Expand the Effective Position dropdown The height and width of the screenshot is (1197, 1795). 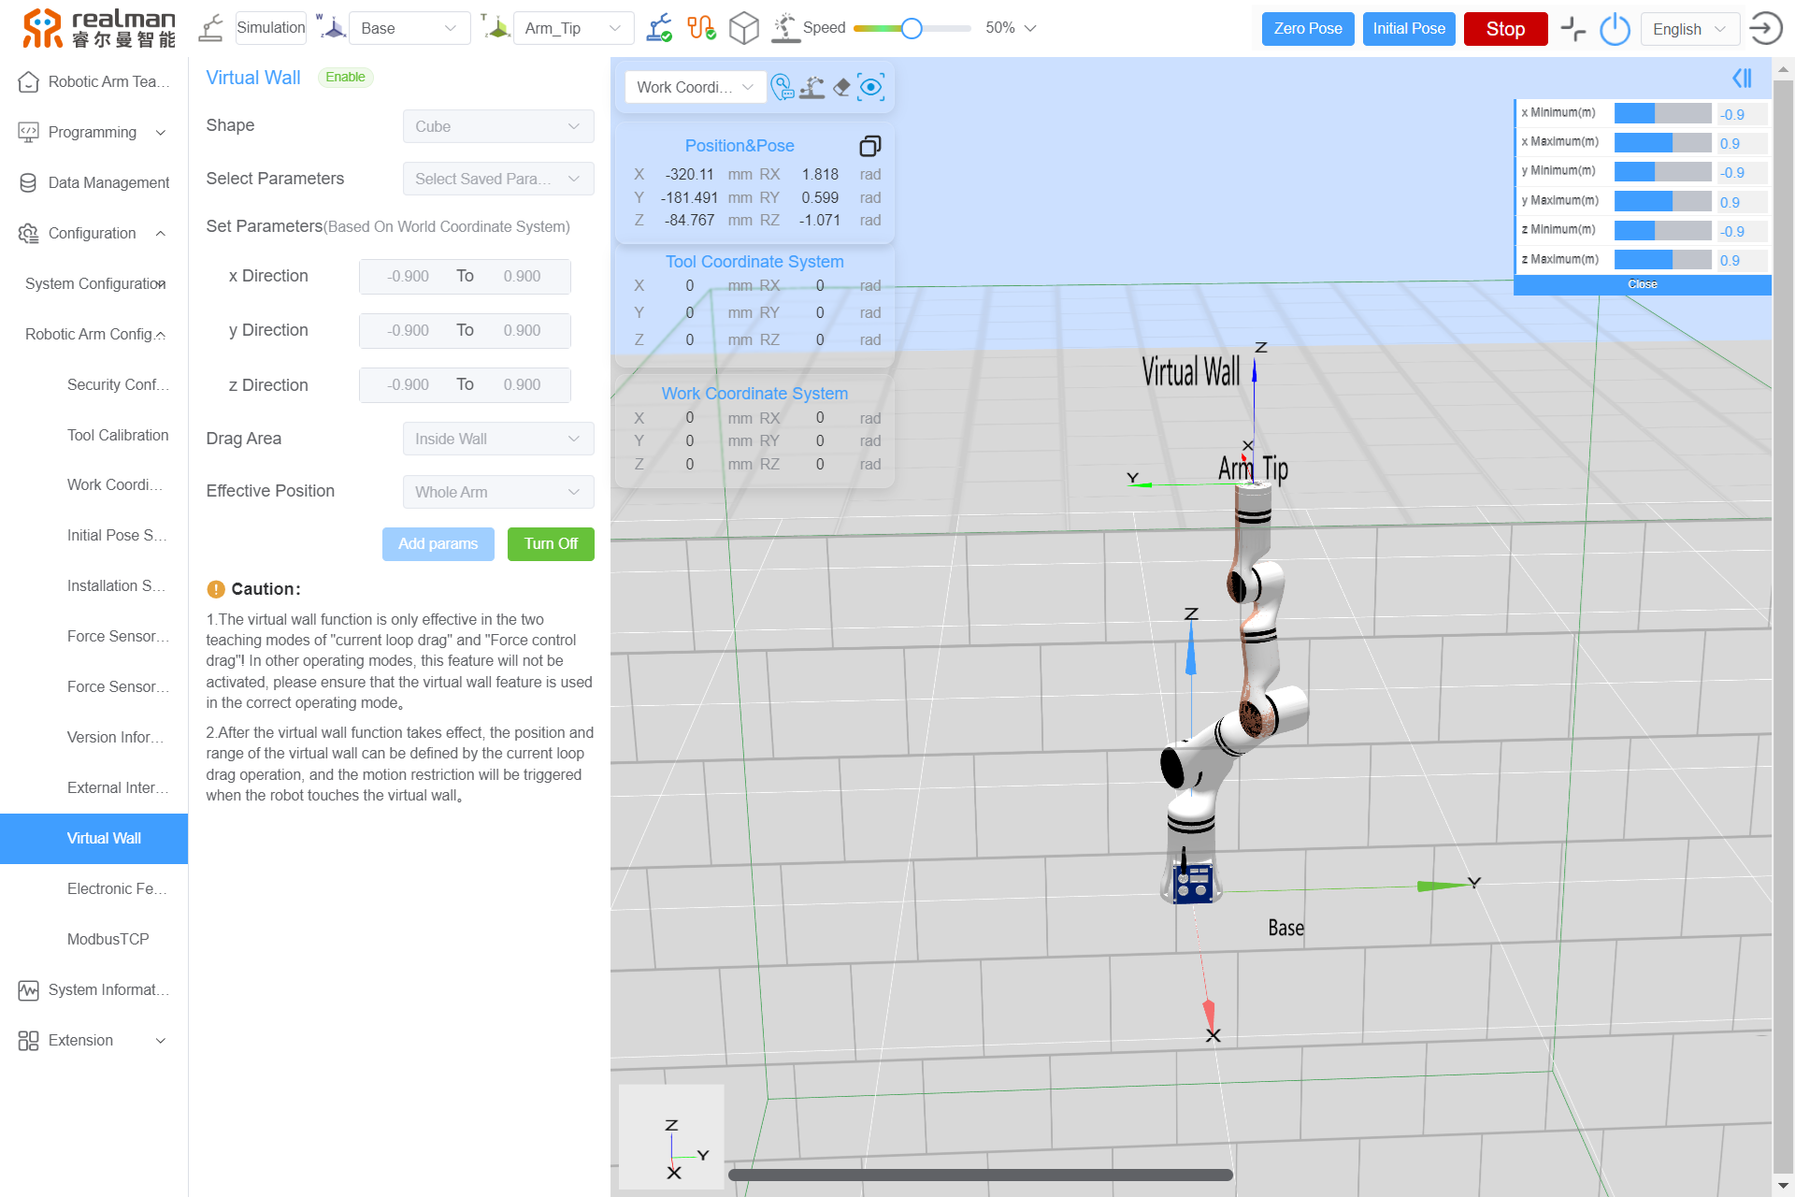pos(496,492)
